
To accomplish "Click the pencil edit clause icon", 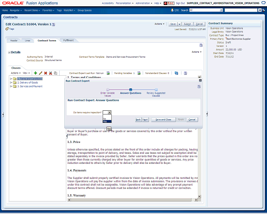I will click(x=40, y=73).
